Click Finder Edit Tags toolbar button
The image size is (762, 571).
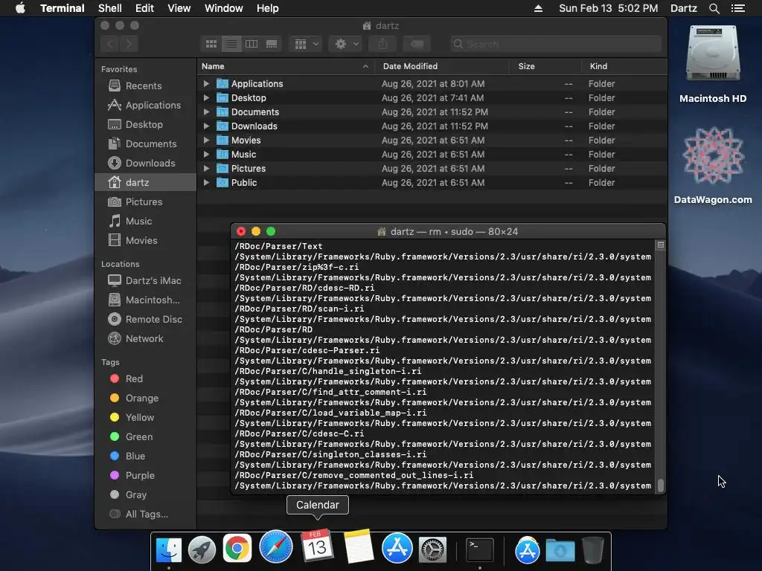point(417,44)
